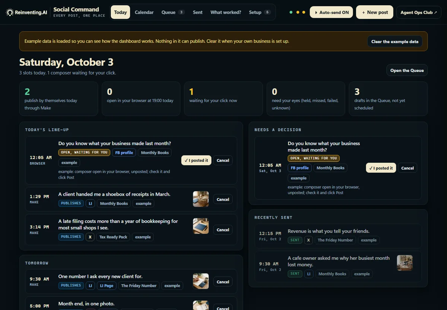This screenshot has height=310, width=447.
Task: Click the Monthly Books tag on cafe owner post
Action: pos(332,274)
